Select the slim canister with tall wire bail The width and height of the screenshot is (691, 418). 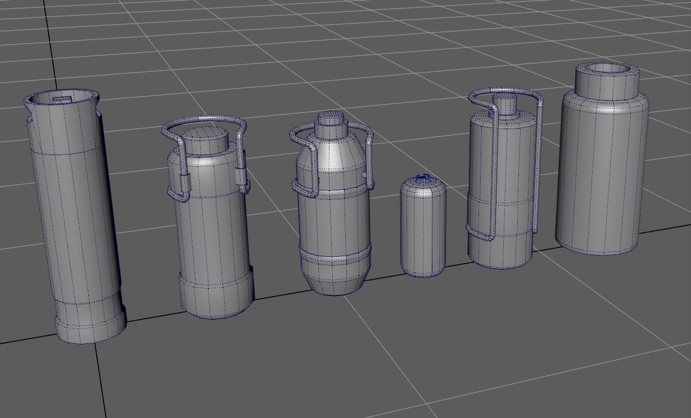point(504,178)
